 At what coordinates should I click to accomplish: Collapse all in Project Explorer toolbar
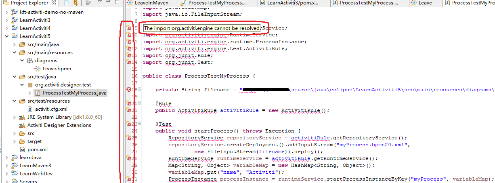click(66, 3)
